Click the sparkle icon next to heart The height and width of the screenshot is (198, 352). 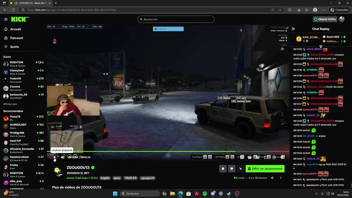tap(240, 169)
